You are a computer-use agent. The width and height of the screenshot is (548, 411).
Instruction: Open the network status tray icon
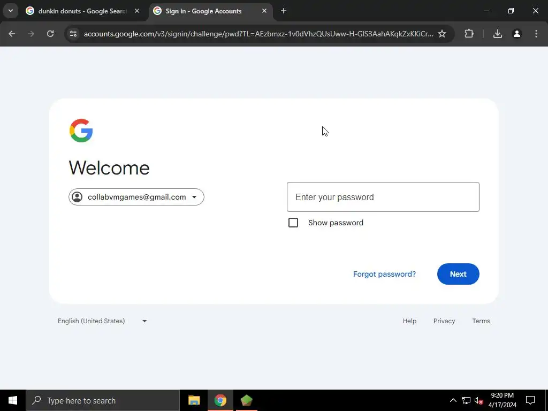[466, 400]
